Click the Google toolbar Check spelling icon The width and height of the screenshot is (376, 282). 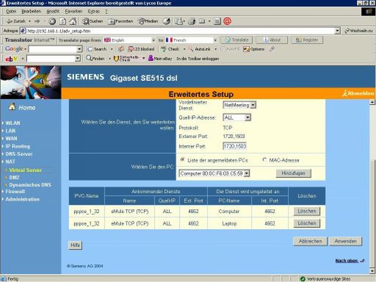point(170,49)
